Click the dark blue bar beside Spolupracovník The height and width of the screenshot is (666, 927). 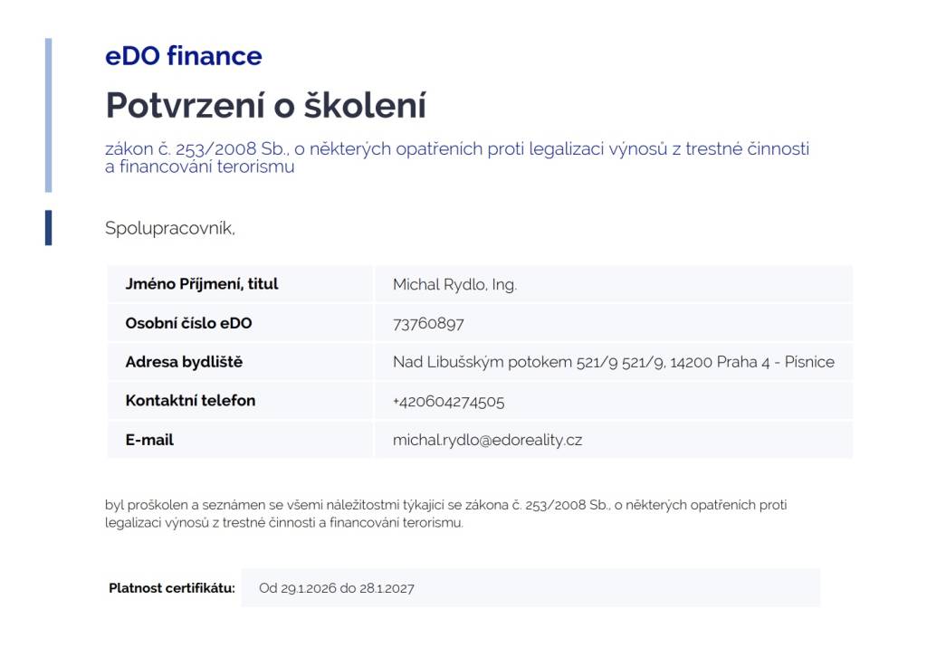tap(49, 228)
